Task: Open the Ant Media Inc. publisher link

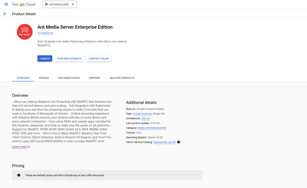Action: point(46,33)
